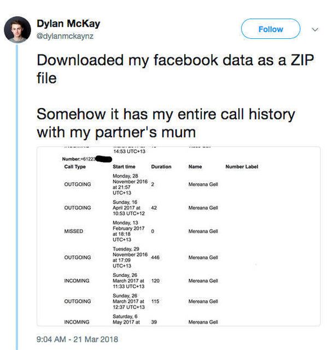The height and width of the screenshot is (350, 328).
Task: Open the @dylanmckaynz handle link
Action: click(65, 36)
